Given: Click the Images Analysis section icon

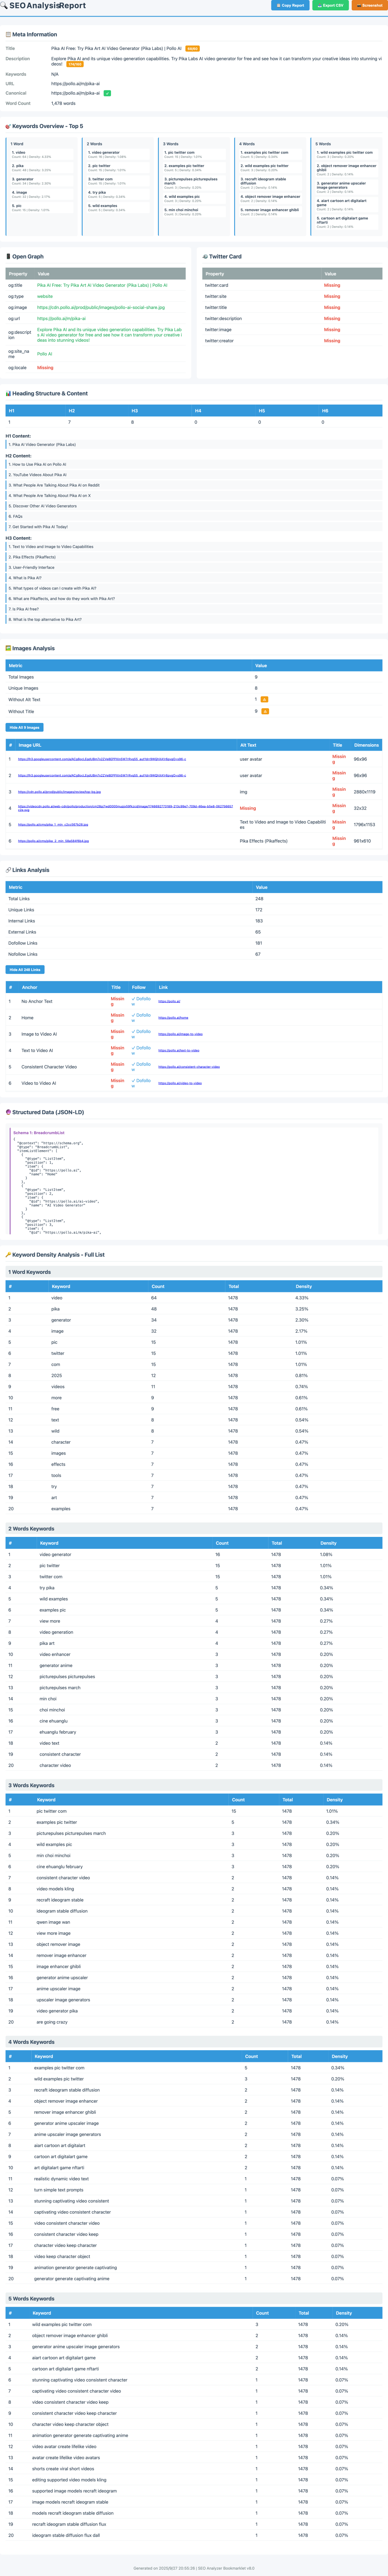Looking at the screenshot, I should pos(8,648).
